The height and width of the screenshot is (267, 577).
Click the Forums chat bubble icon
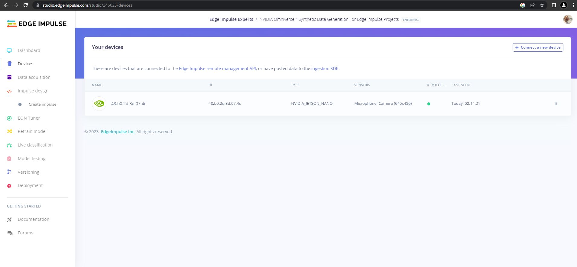(10, 233)
